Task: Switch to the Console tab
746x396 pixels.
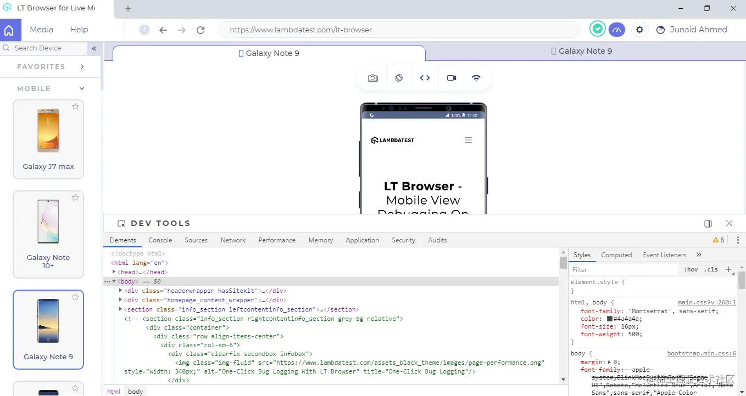Action: point(160,240)
